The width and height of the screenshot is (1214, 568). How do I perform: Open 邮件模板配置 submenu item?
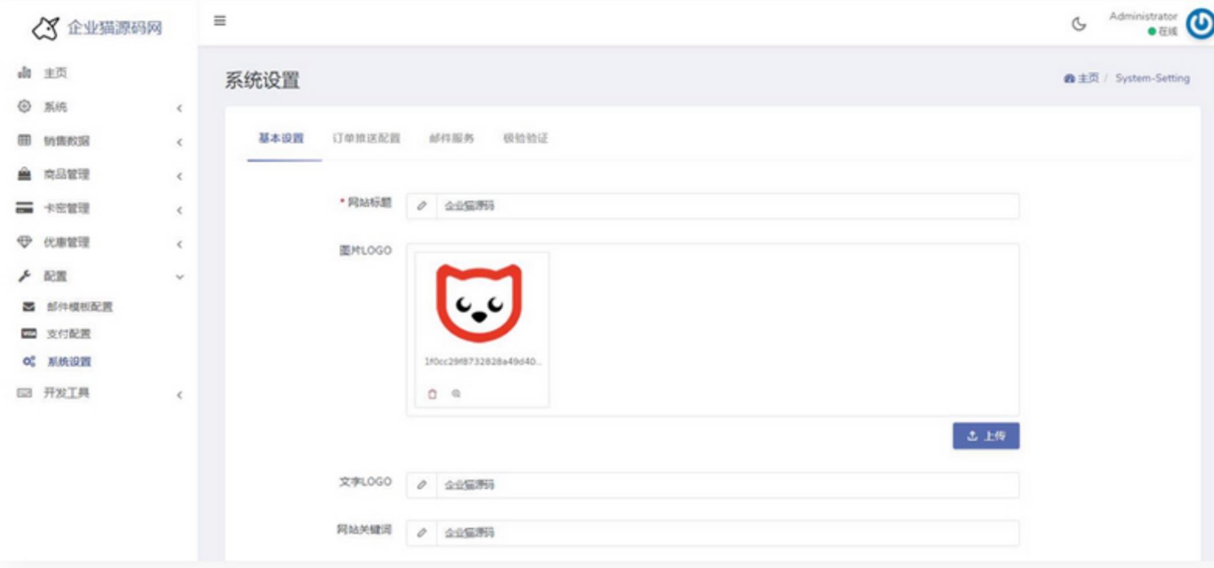coord(80,307)
